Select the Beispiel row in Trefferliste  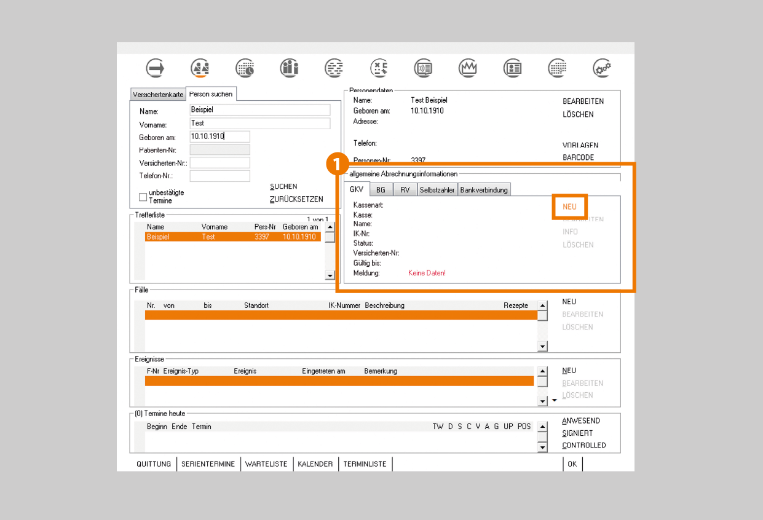click(x=232, y=237)
